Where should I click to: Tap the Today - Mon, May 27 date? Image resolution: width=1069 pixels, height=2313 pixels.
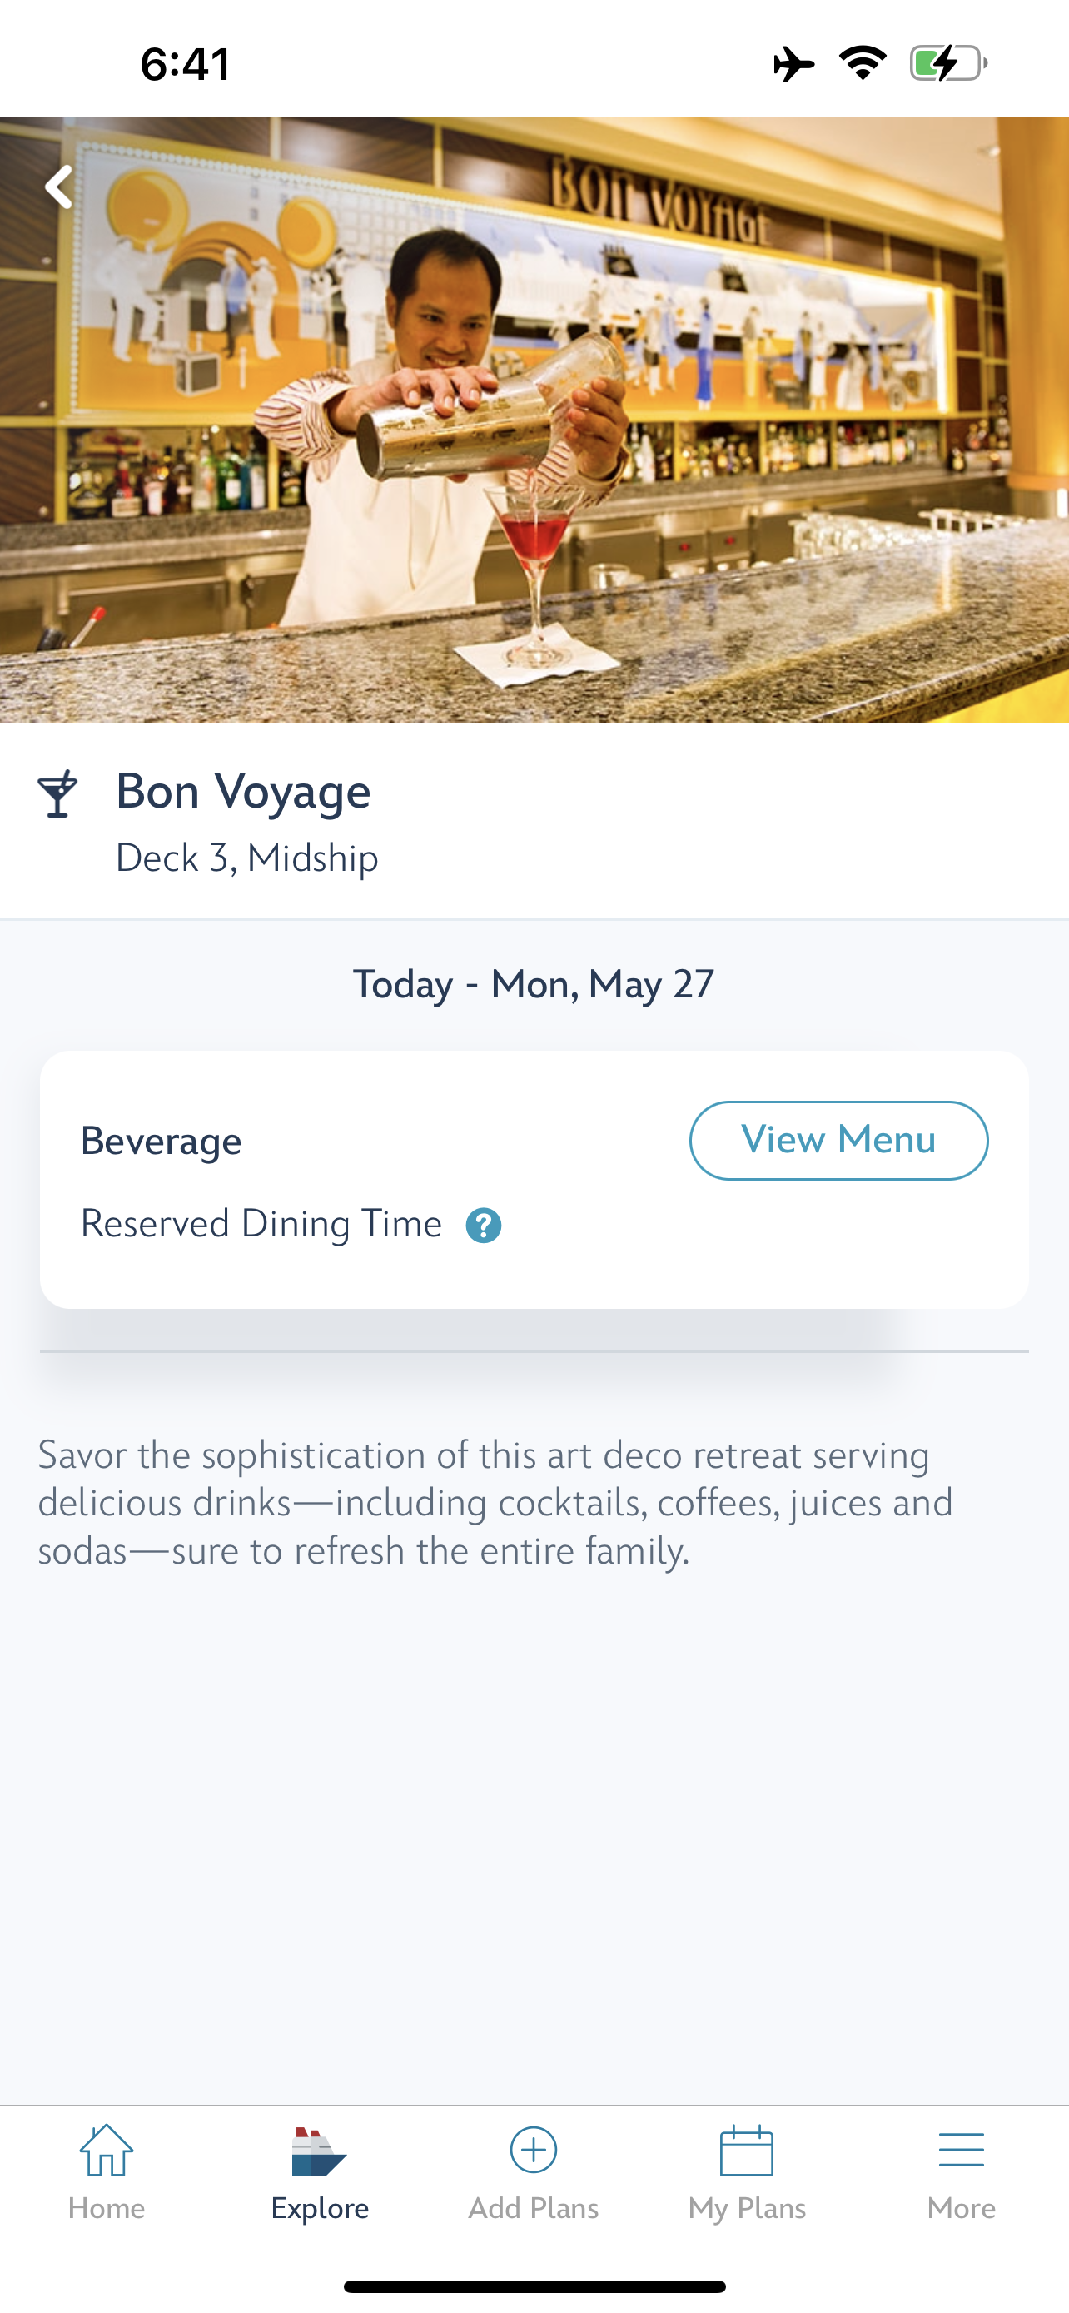click(534, 984)
